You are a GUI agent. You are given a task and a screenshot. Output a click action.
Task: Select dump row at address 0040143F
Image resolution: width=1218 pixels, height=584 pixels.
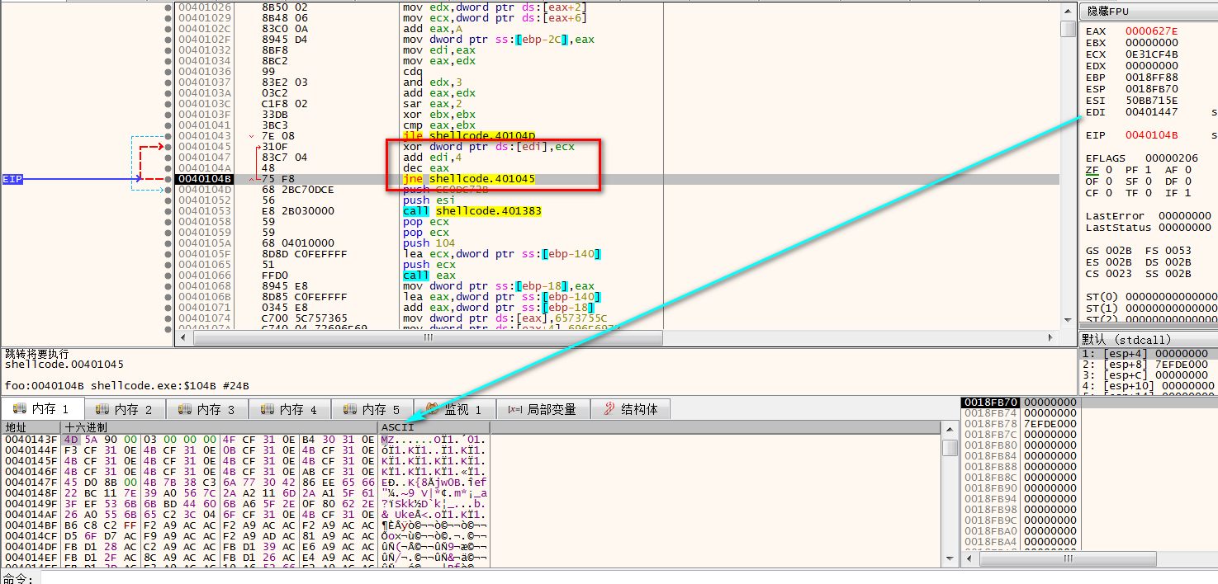click(246, 440)
